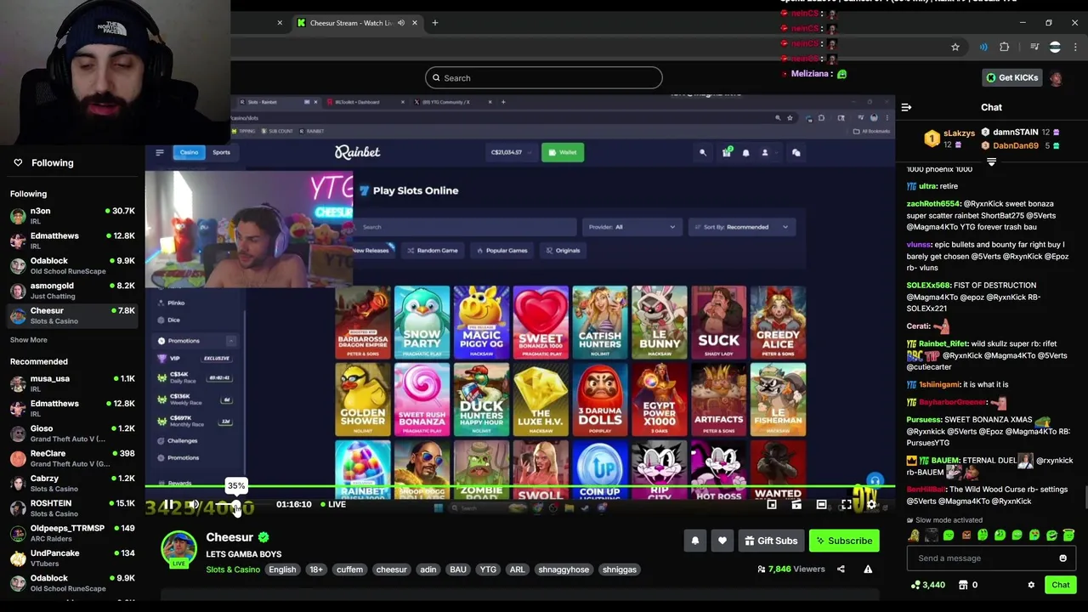Open player settings gear icon
The image size is (1088, 612).
point(871,505)
